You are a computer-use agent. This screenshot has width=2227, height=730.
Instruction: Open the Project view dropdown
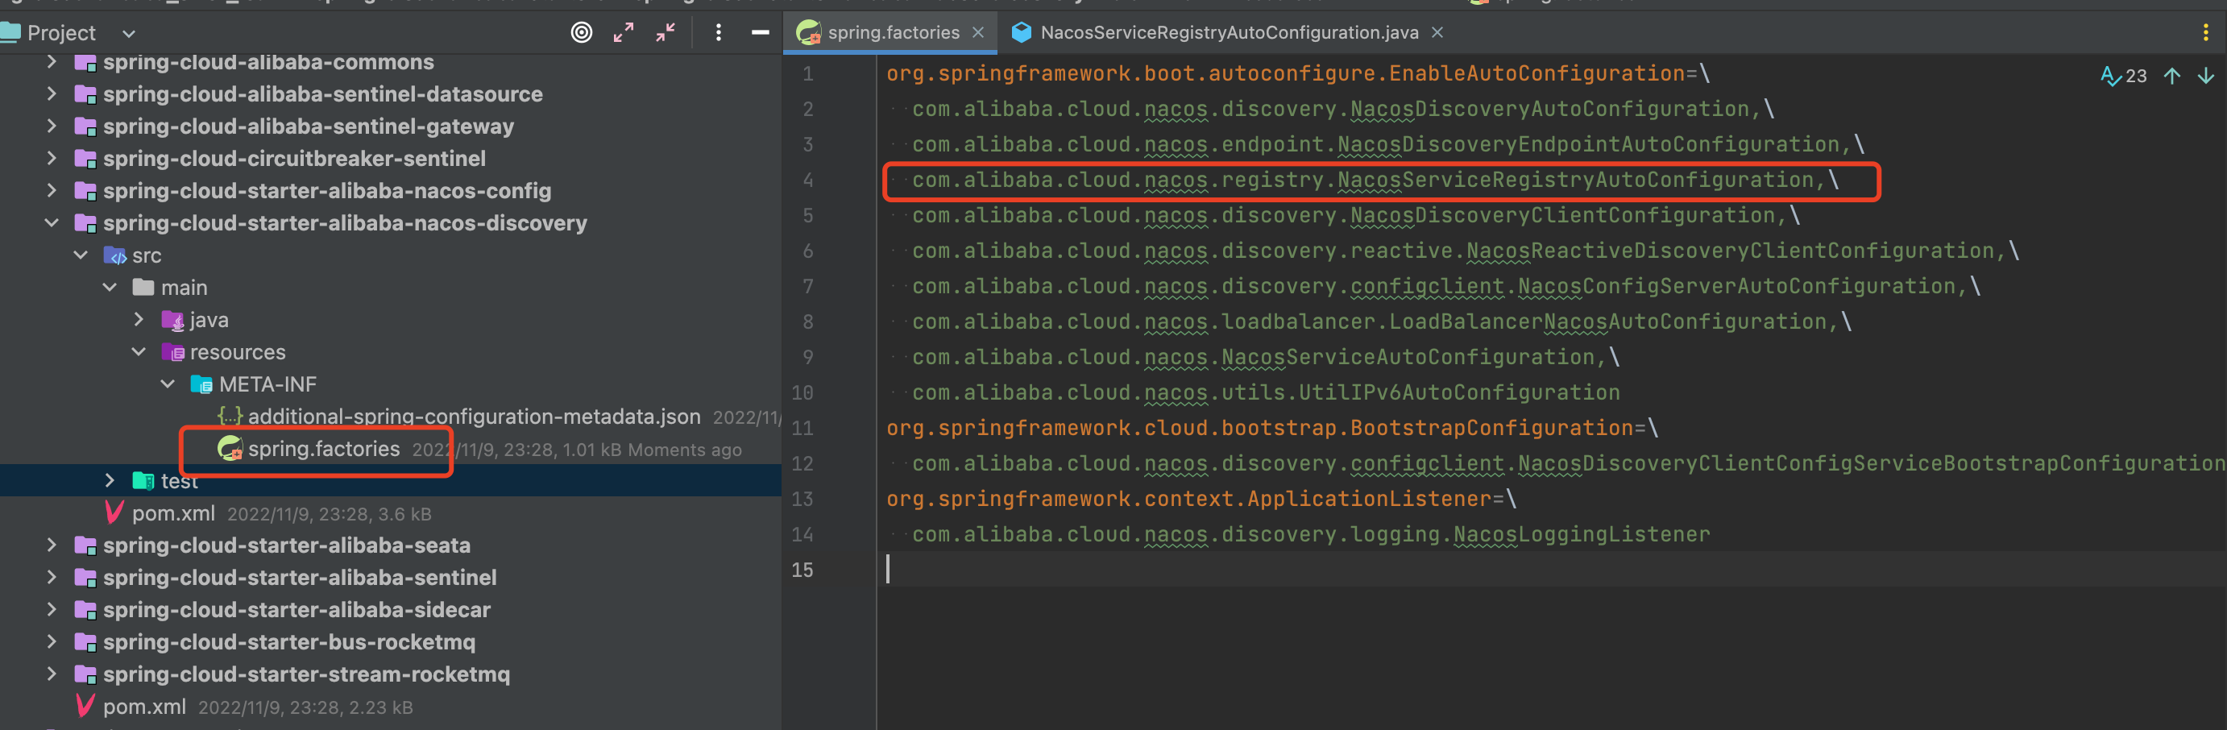[x=129, y=34]
